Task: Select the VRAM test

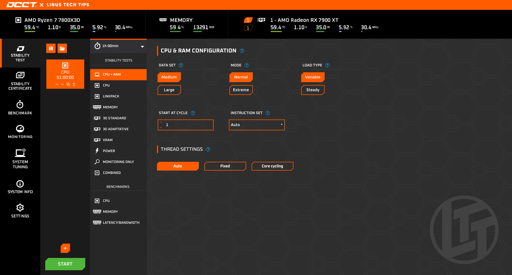Action: tap(118, 140)
